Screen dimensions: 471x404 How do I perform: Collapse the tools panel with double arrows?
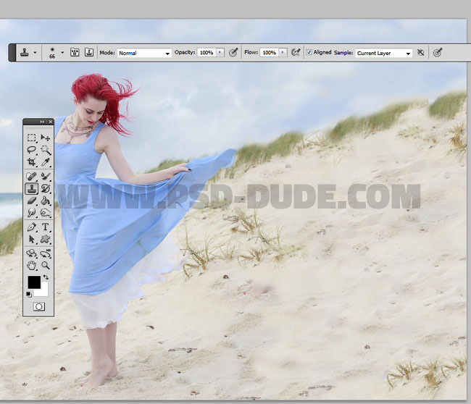click(43, 122)
